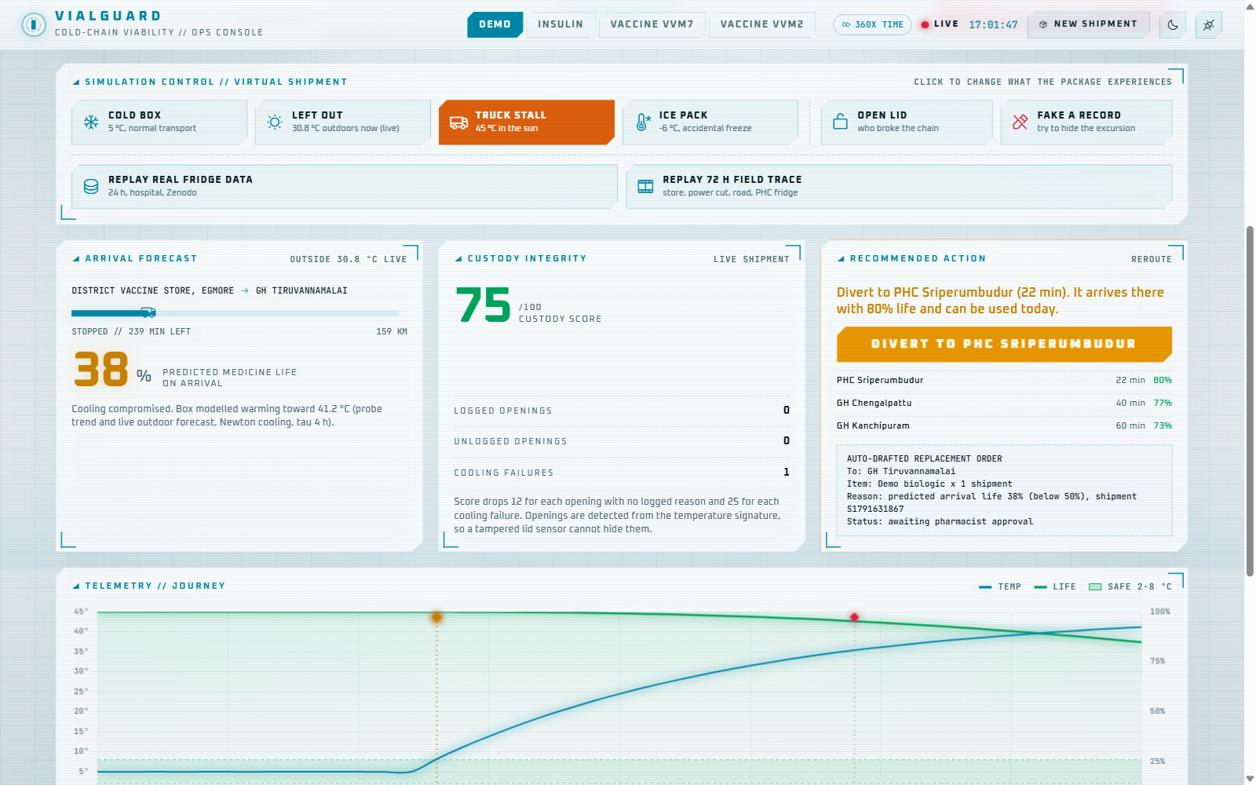The height and width of the screenshot is (785, 1256).
Task: Click the page vertical scrollbar thumb
Action: coord(1250,400)
